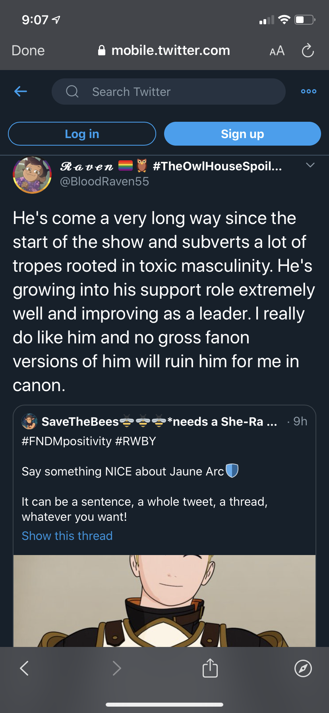This screenshot has width=329, height=713.
Task: Click the search magnifier icon
Action: click(x=72, y=92)
